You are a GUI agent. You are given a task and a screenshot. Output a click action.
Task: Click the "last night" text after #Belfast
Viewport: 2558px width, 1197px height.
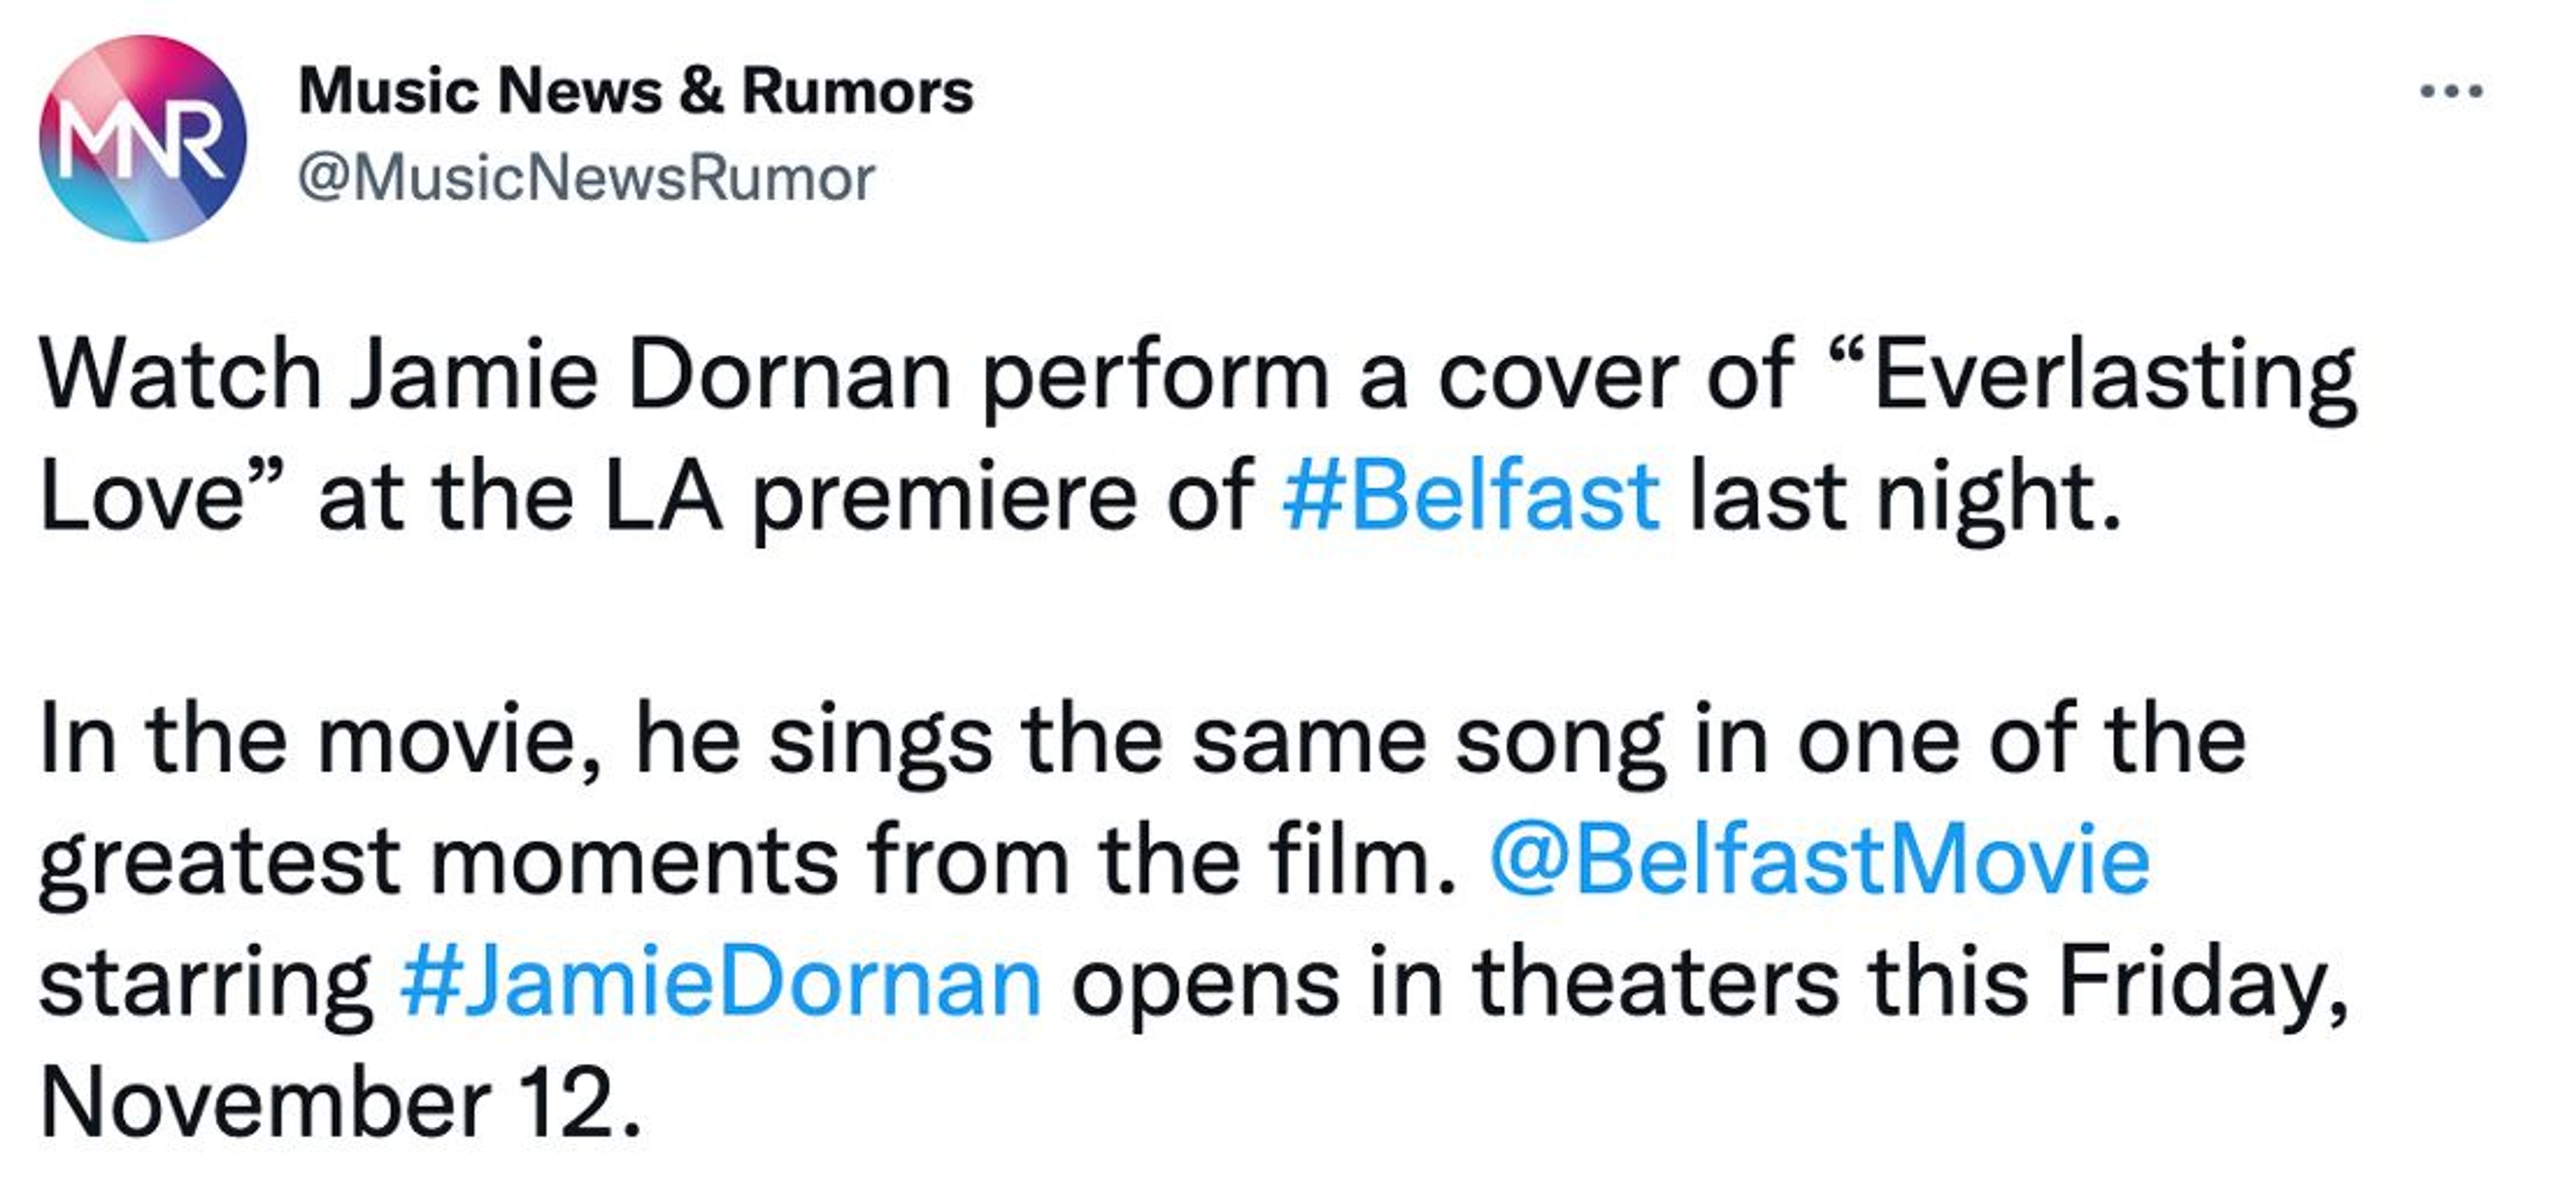(x=1902, y=494)
